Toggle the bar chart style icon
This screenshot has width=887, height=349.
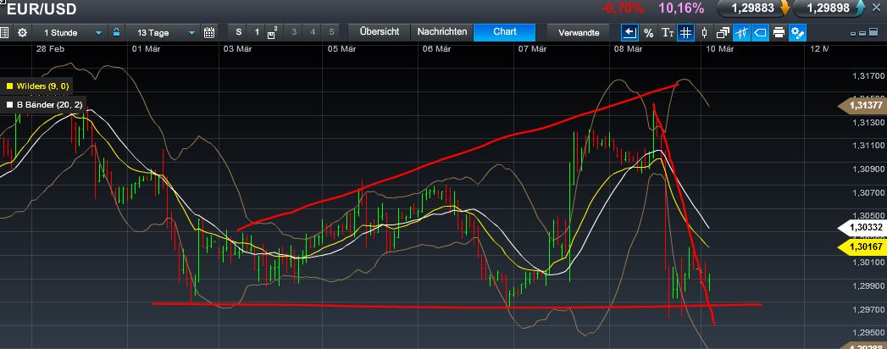(x=741, y=32)
